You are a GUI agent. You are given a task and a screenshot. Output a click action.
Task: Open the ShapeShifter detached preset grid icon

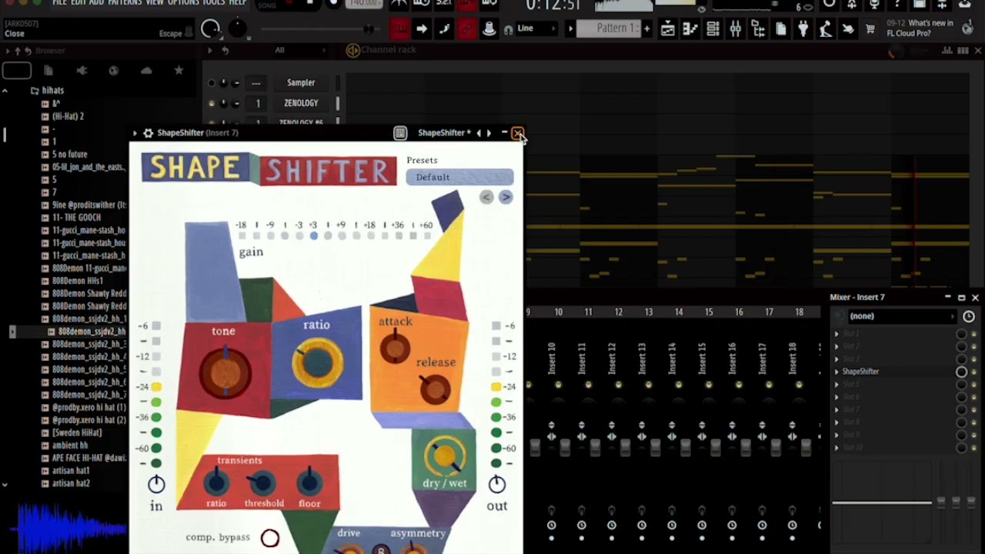pos(400,133)
